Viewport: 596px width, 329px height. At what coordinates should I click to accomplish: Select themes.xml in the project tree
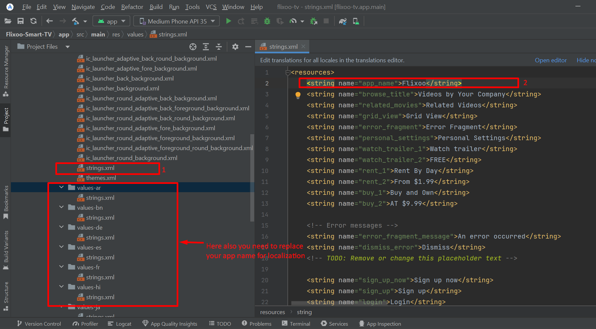[x=101, y=178]
